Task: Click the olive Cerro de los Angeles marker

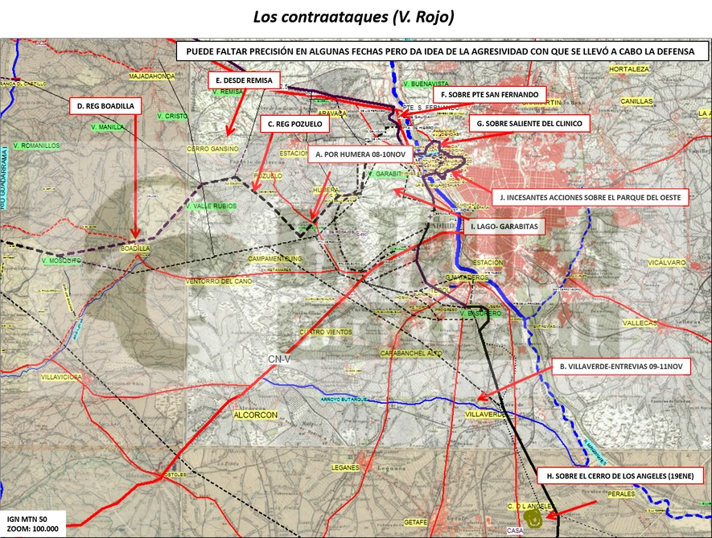Action: 533,518
